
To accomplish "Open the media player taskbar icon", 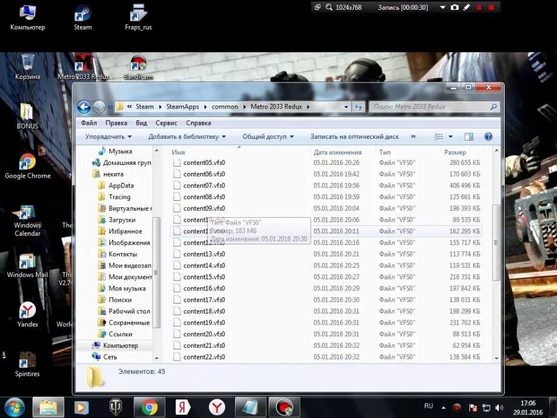I will pos(81,408).
